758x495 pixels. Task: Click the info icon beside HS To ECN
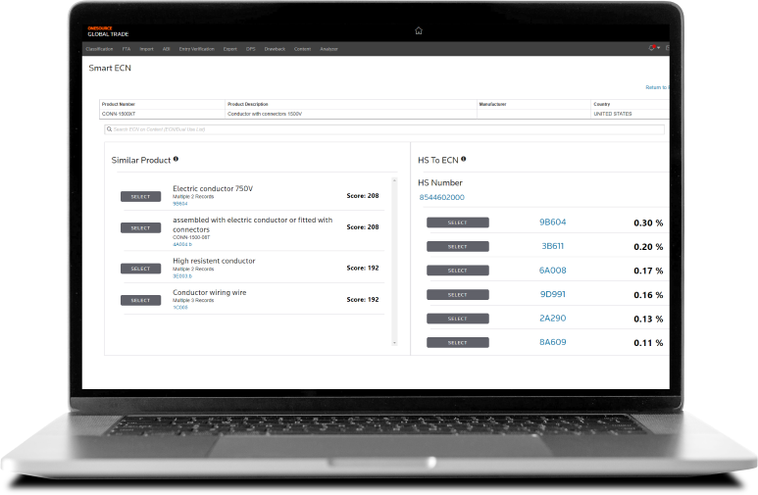463,159
